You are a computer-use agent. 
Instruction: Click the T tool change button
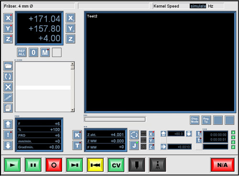point(77,145)
